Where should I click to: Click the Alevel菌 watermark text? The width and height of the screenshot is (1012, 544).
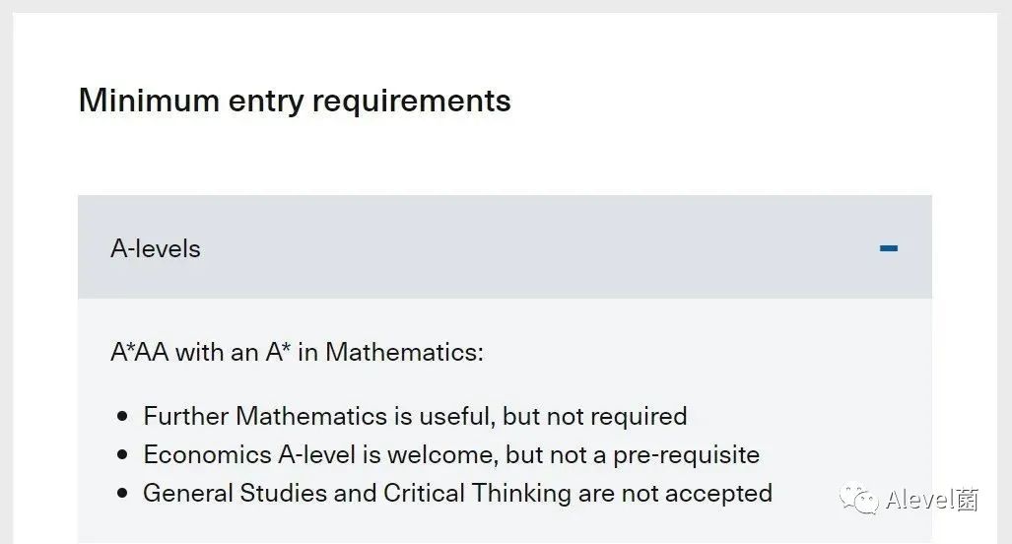pos(932,500)
